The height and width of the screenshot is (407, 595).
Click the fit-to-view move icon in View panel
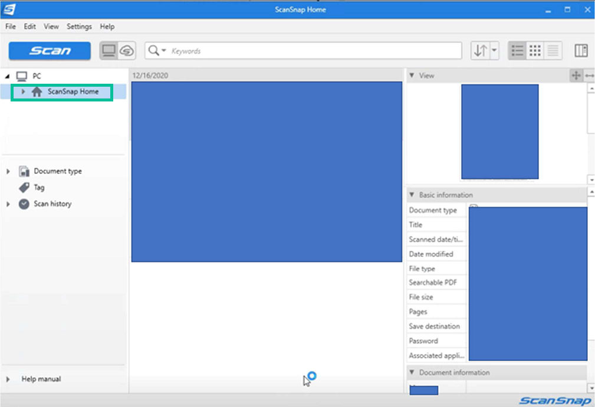pyautogui.click(x=576, y=76)
